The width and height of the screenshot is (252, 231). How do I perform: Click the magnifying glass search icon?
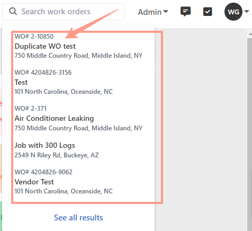tap(13, 12)
